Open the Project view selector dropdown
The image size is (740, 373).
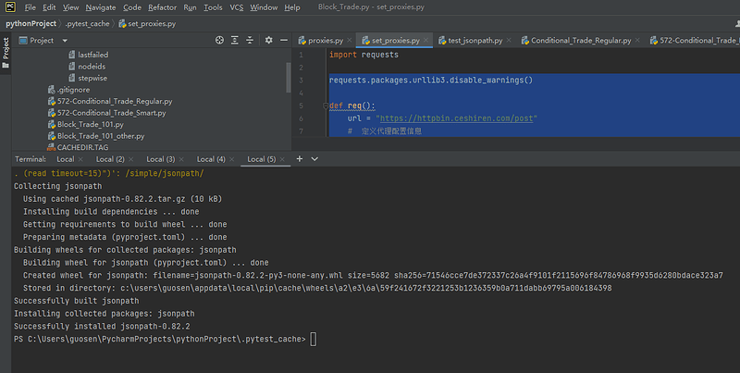coord(65,41)
